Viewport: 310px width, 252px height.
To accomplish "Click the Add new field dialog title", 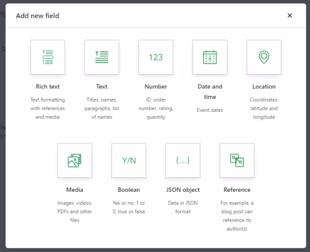I will pyautogui.click(x=37, y=16).
